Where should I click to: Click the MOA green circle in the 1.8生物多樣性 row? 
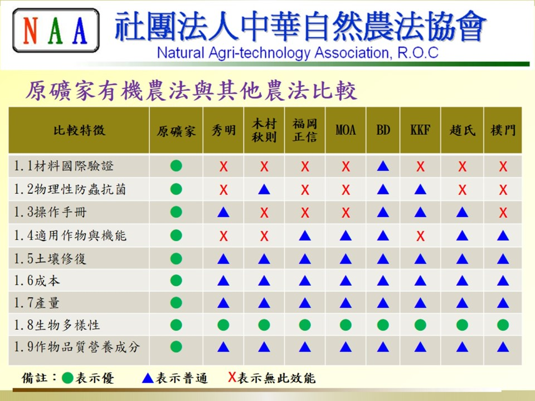tap(346, 325)
